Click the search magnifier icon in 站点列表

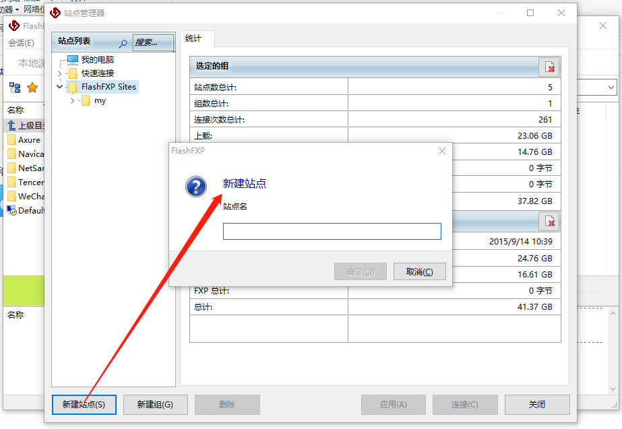[x=123, y=43]
